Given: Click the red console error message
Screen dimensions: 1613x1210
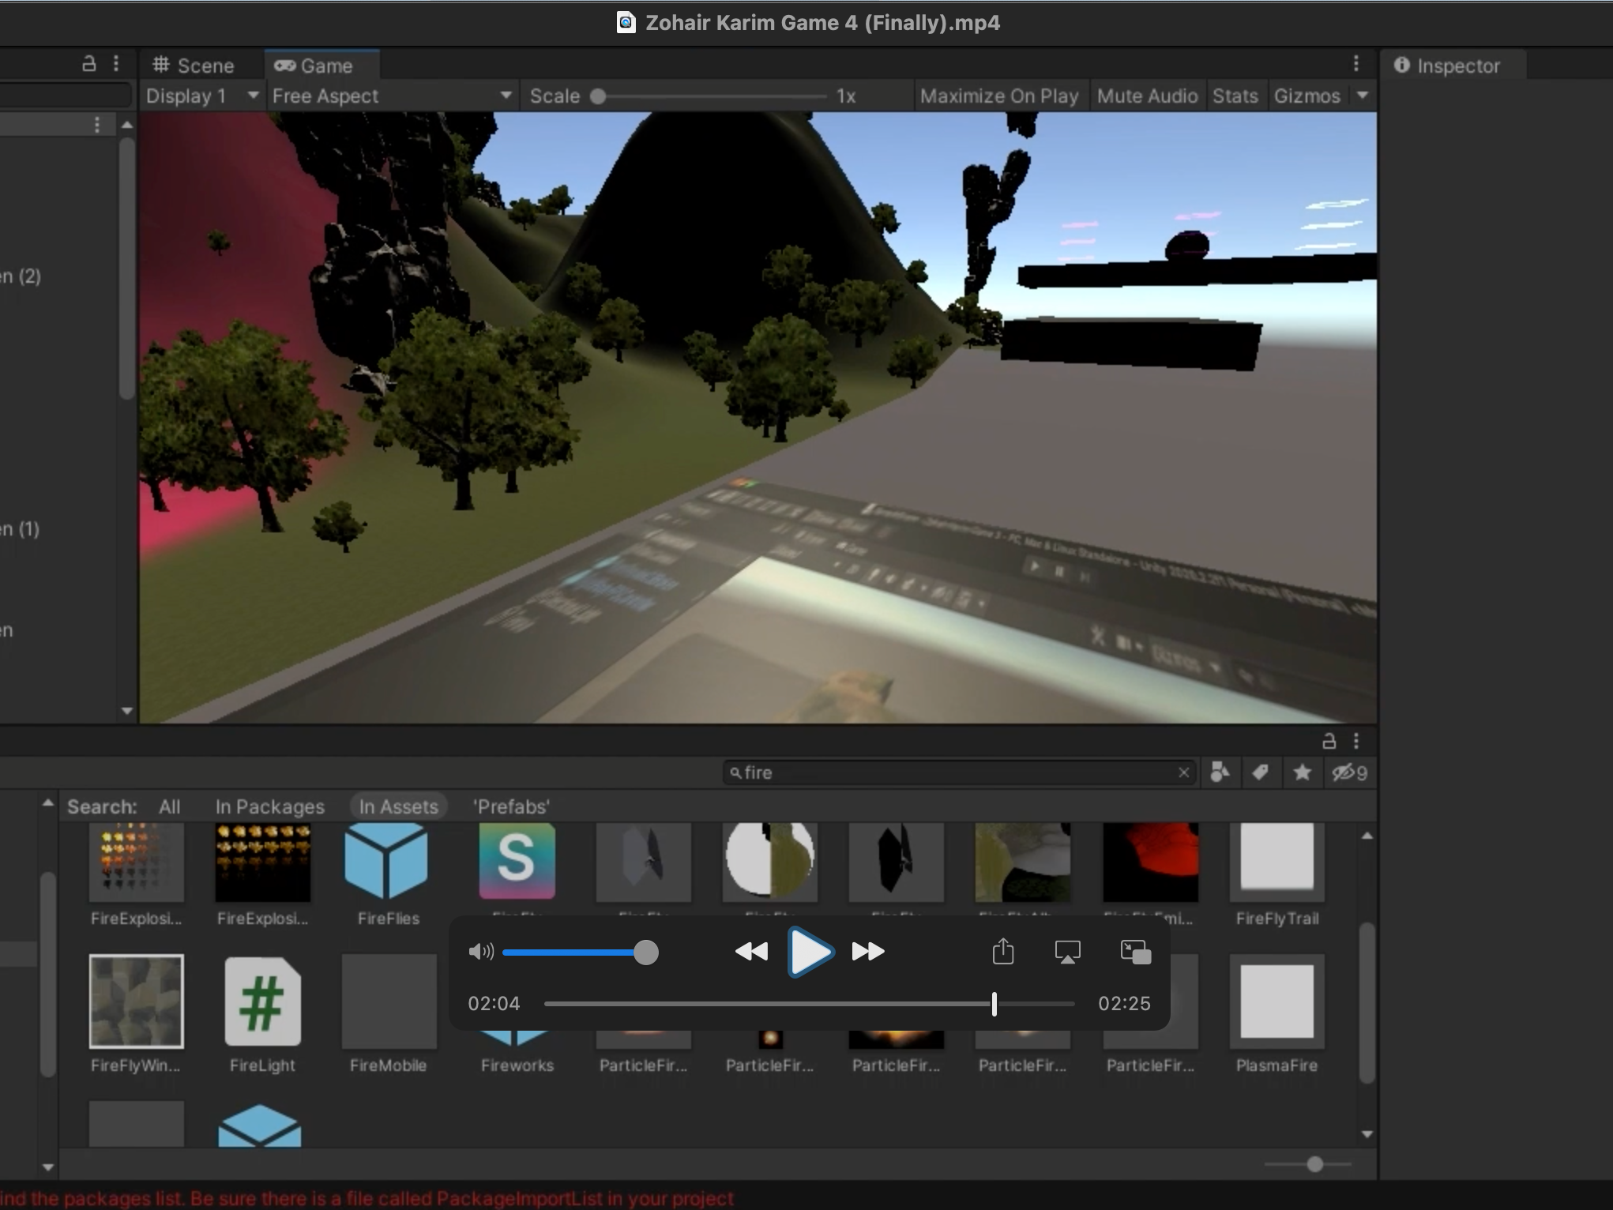Looking at the screenshot, I should [x=367, y=1198].
